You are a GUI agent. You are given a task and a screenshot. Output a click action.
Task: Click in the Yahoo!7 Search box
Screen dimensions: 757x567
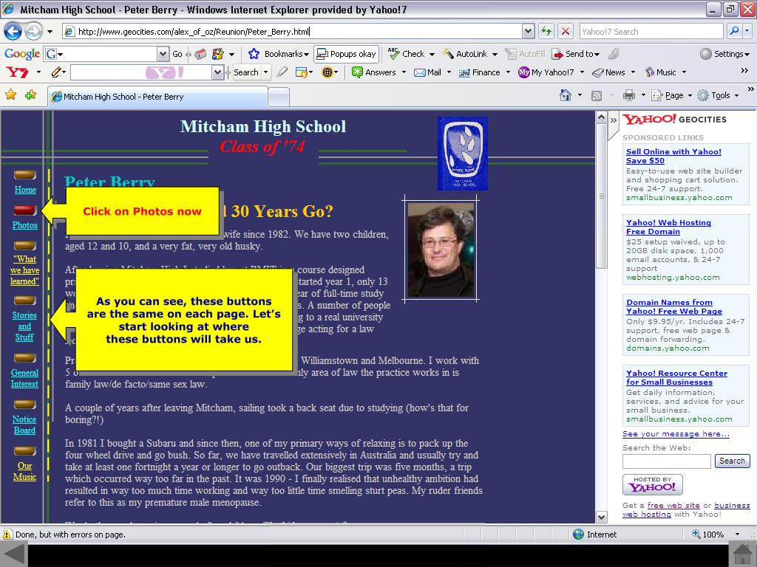651,31
